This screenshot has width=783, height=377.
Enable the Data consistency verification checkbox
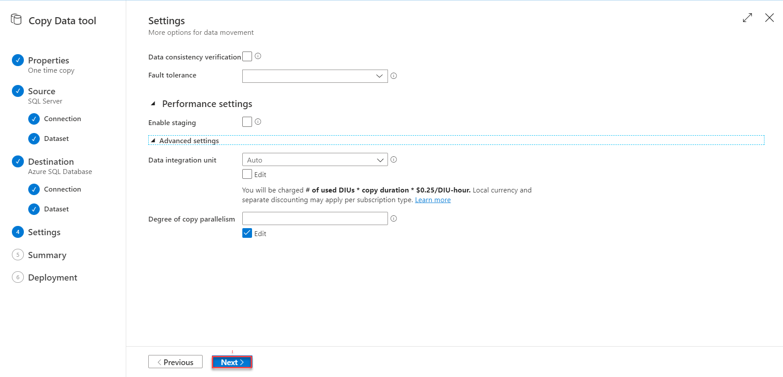coord(247,56)
